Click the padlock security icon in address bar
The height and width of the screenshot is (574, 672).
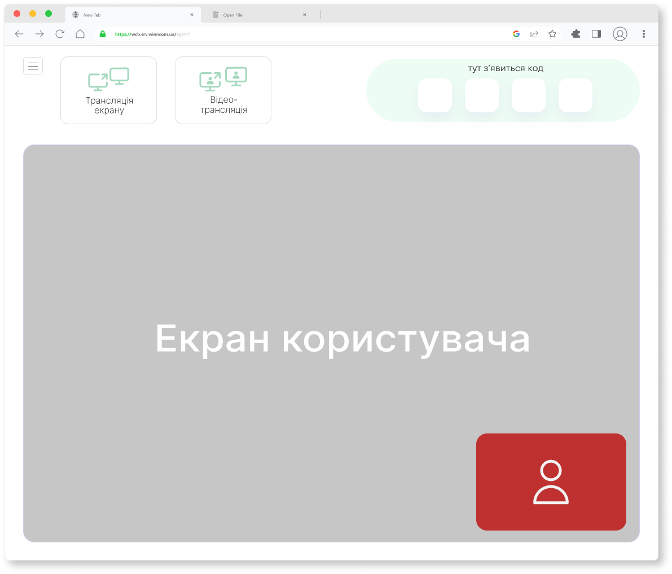coord(102,34)
